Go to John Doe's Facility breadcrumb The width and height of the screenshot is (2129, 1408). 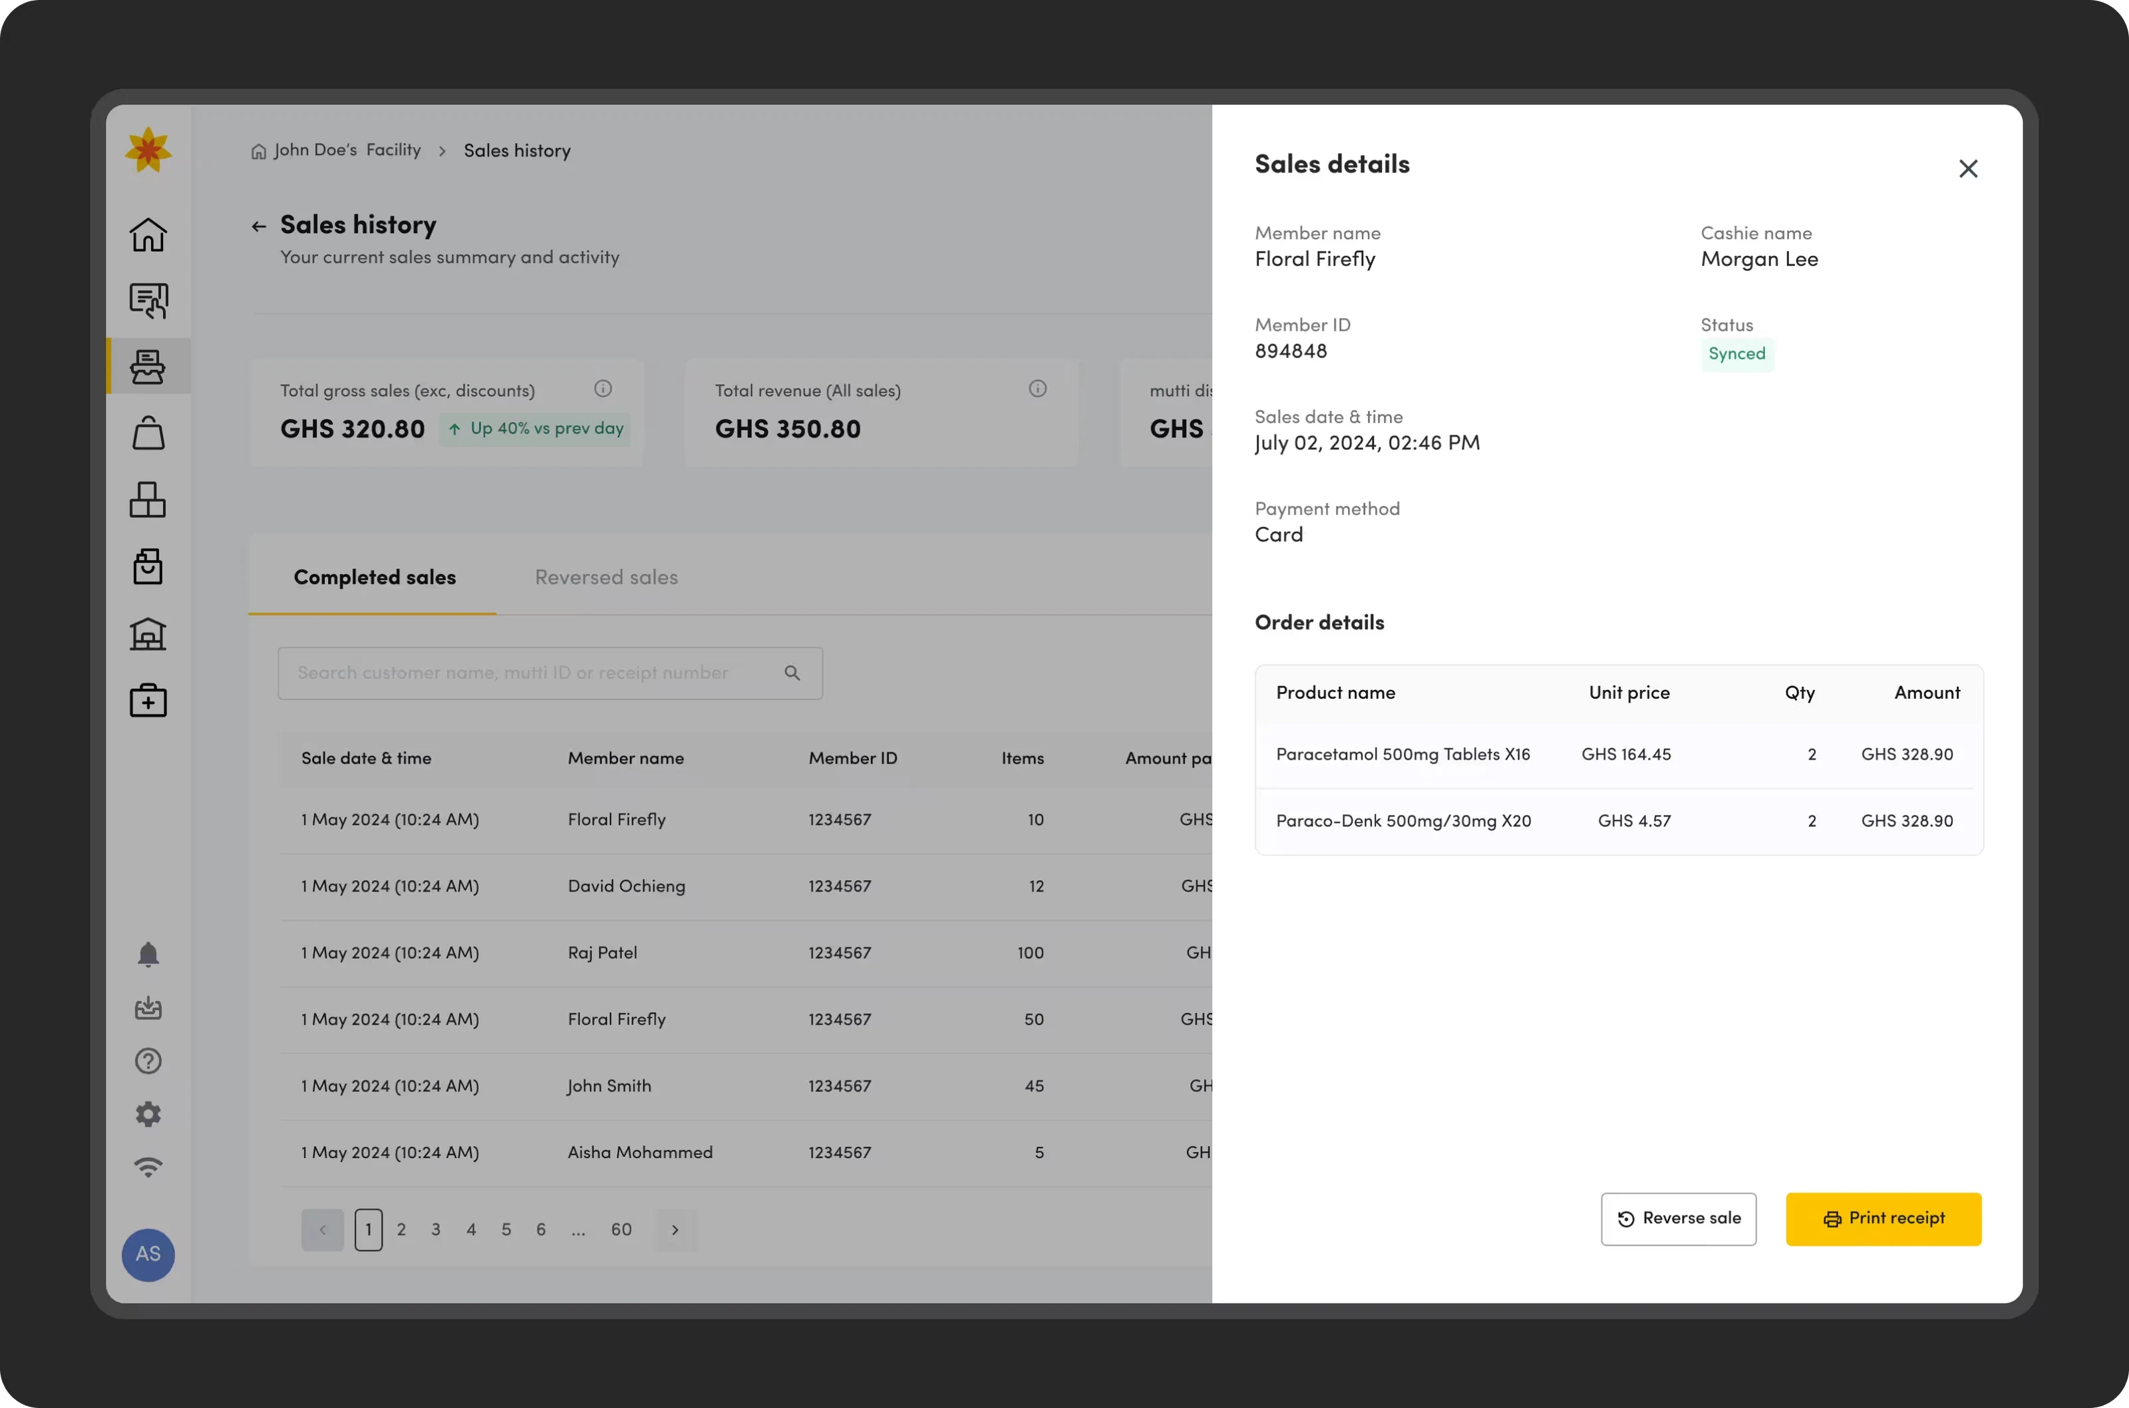(336, 150)
